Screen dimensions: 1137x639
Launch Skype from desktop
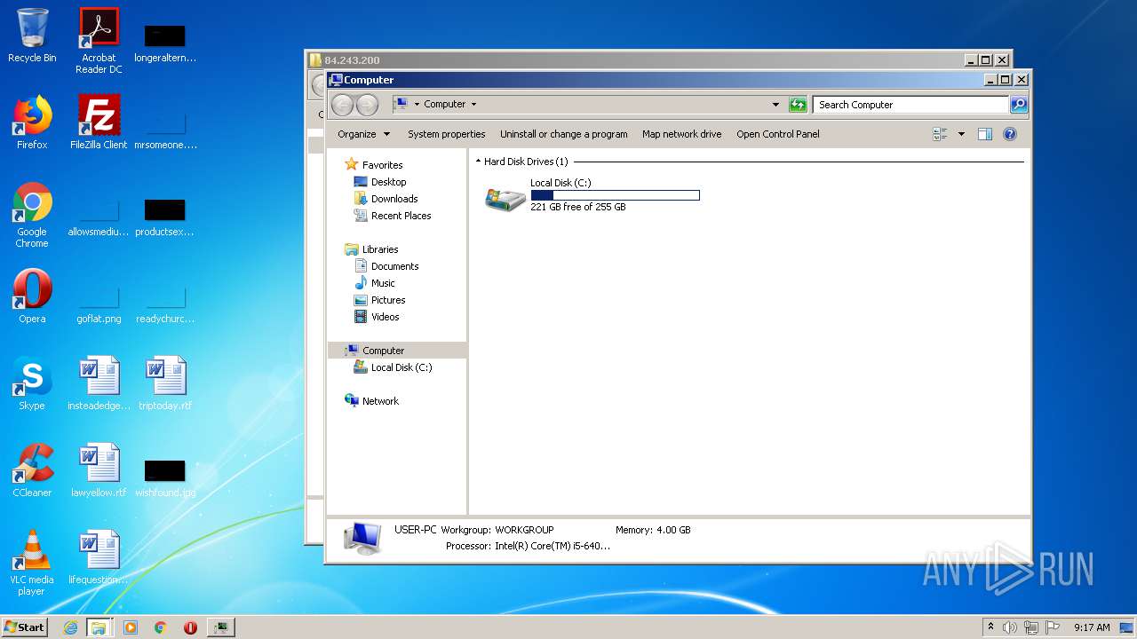coord(32,383)
